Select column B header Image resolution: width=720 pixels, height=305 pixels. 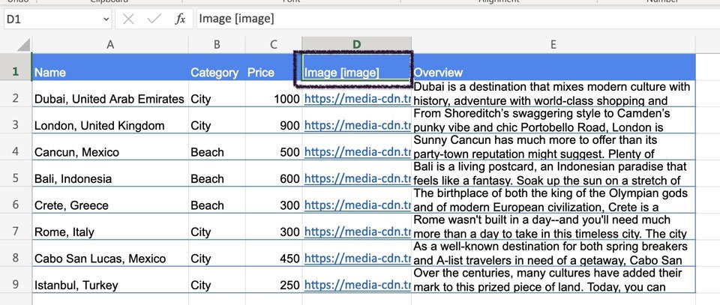click(x=217, y=44)
